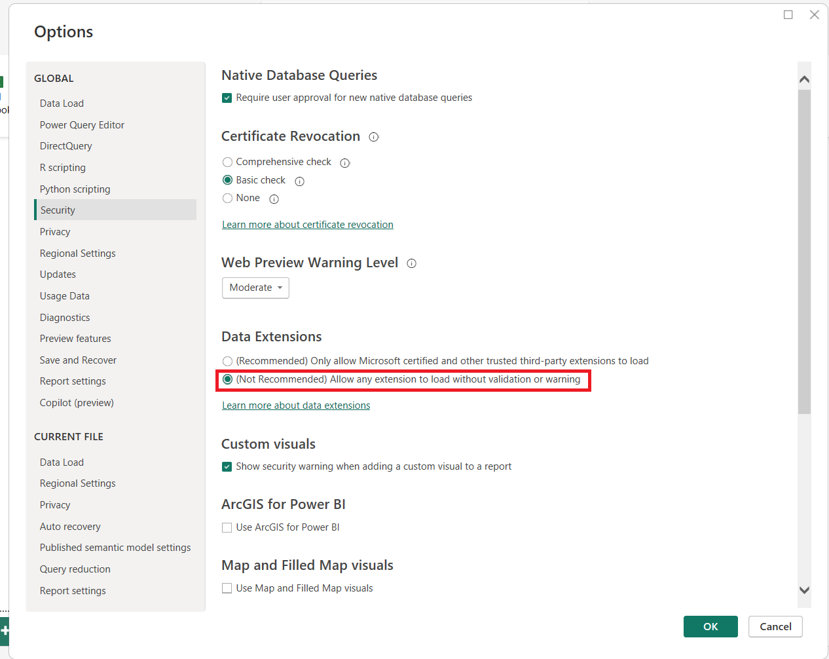Go to Power Query Editor settings

coord(82,125)
